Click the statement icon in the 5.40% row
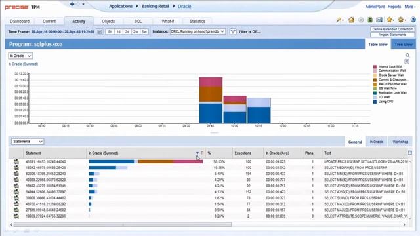 (x=16, y=174)
